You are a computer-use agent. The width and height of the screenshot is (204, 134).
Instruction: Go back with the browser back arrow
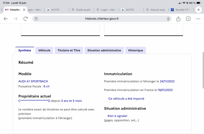(x=6, y=19)
